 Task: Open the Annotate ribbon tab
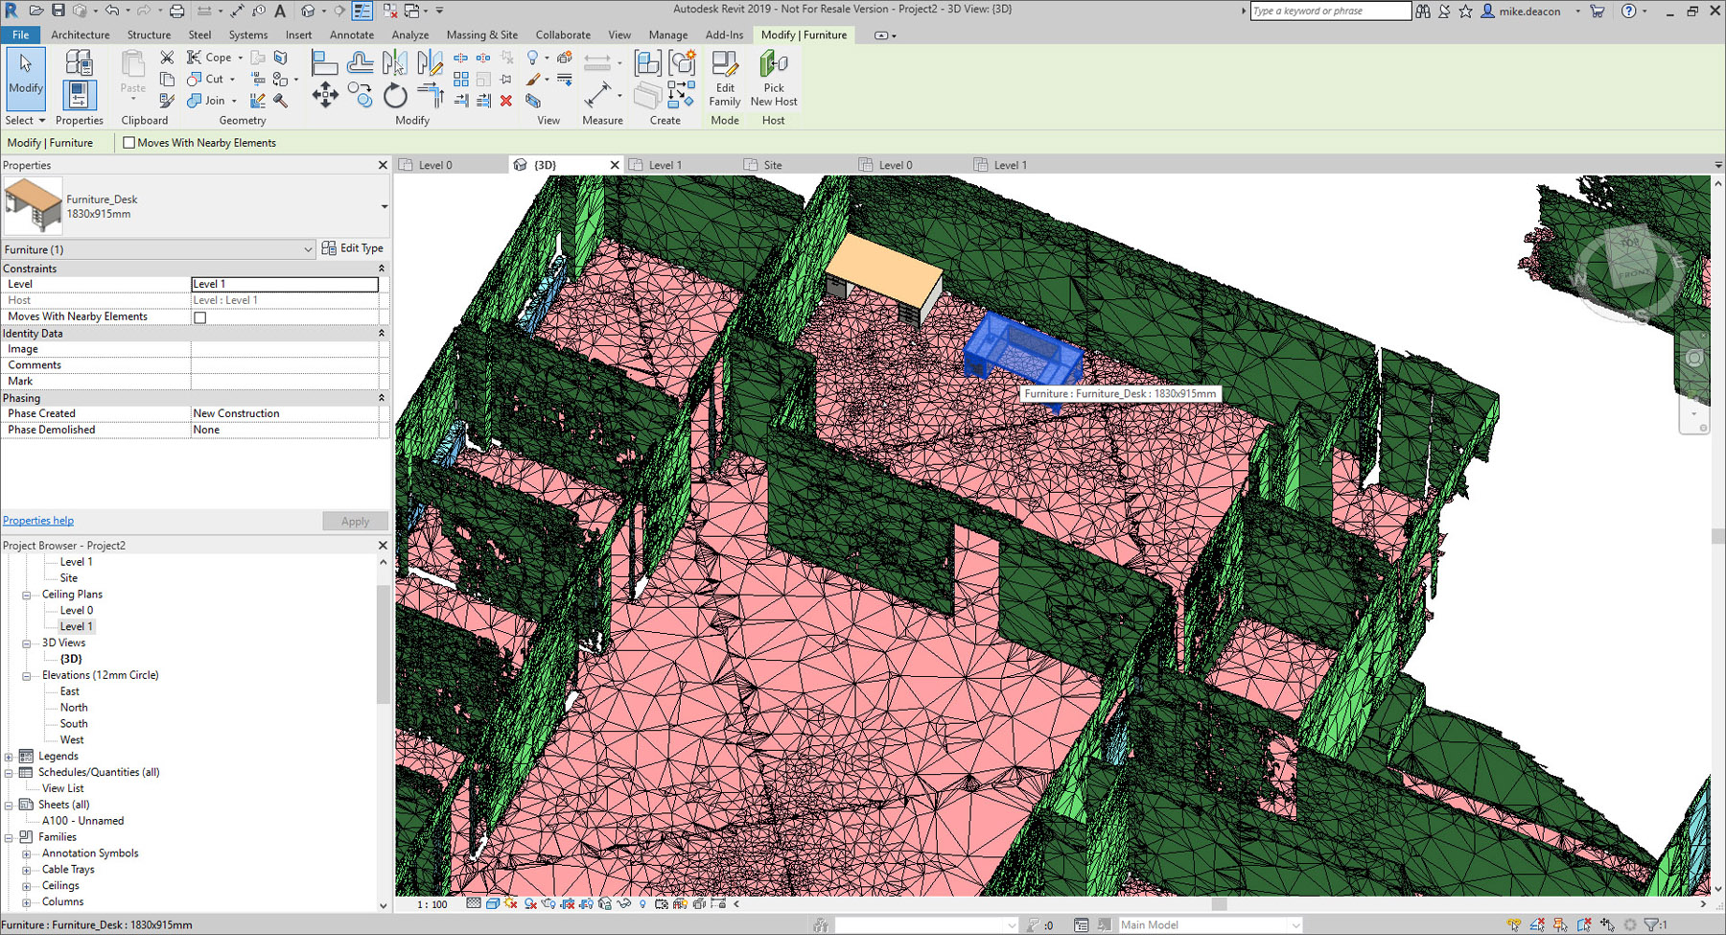tap(352, 35)
